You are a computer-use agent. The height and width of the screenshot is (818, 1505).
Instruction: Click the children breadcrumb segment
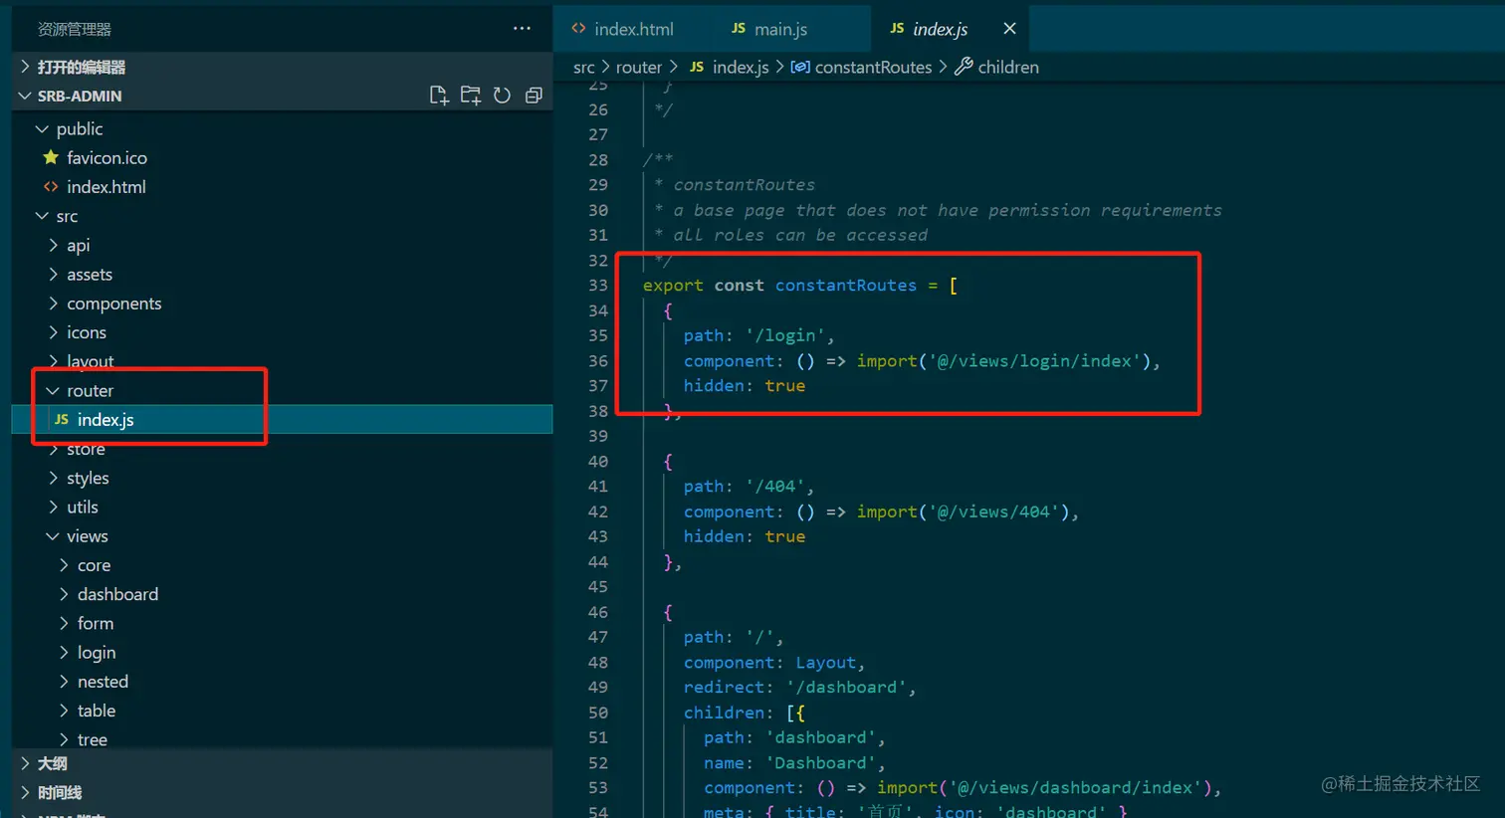coord(997,67)
